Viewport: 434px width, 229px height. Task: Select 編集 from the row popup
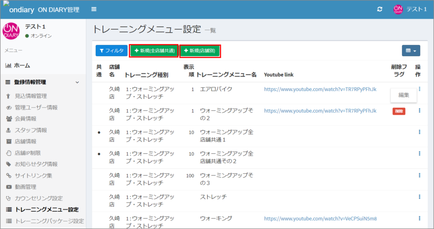403,95
